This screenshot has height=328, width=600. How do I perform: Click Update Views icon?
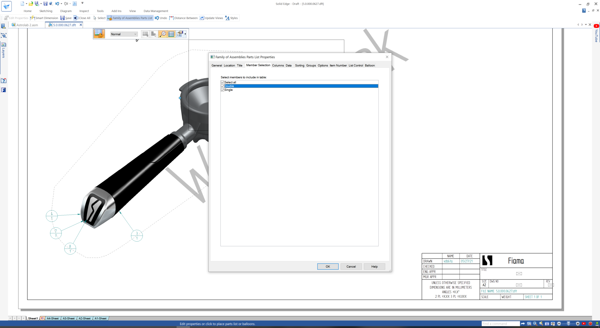click(x=202, y=18)
